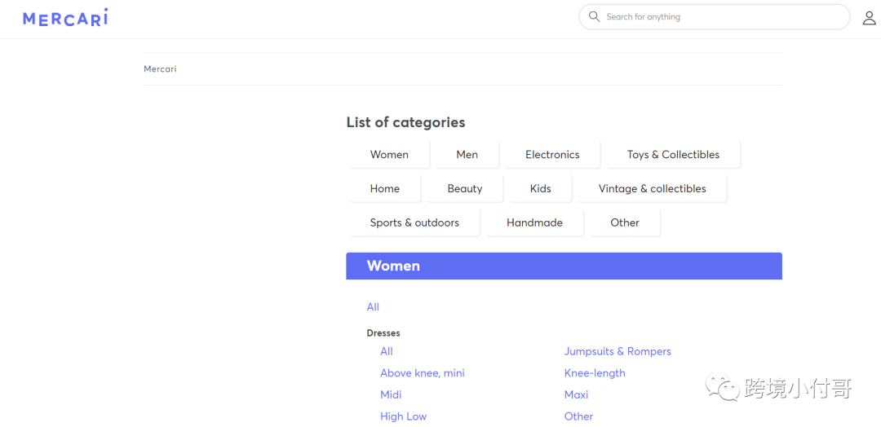Screen dimensions: 881x427
Task: Open Toys & Collectibles category
Action: (673, 155)
